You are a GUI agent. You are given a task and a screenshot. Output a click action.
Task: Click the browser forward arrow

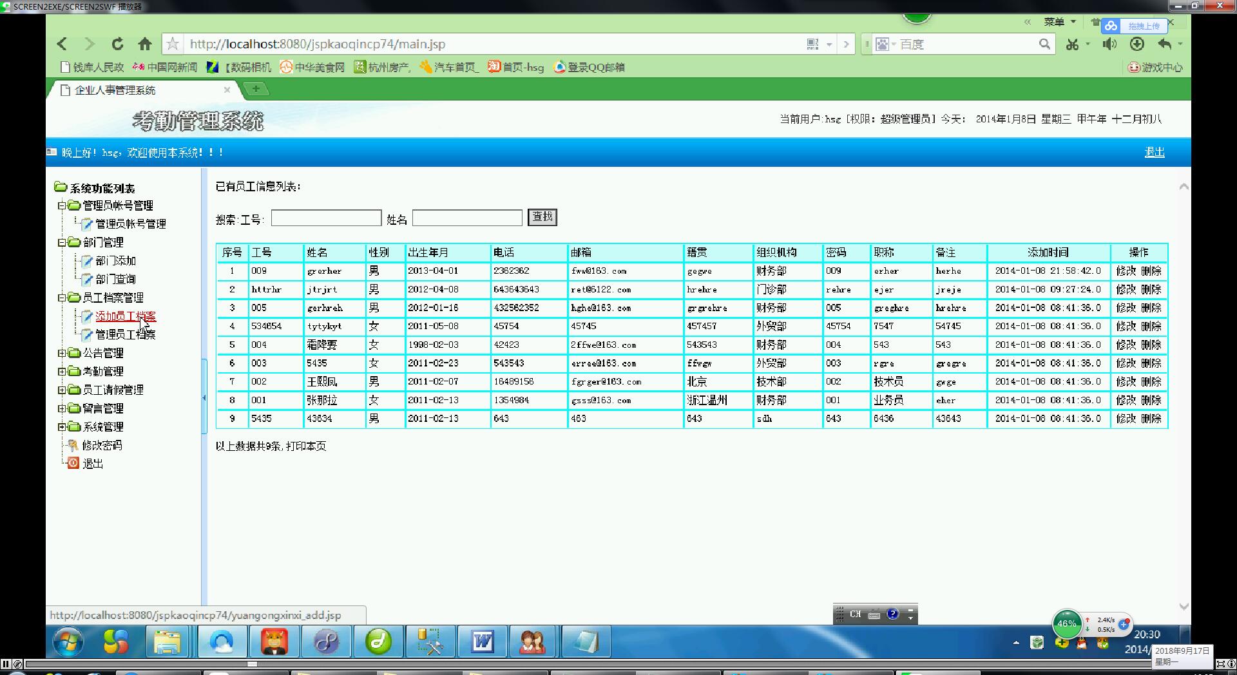point(90,44)
